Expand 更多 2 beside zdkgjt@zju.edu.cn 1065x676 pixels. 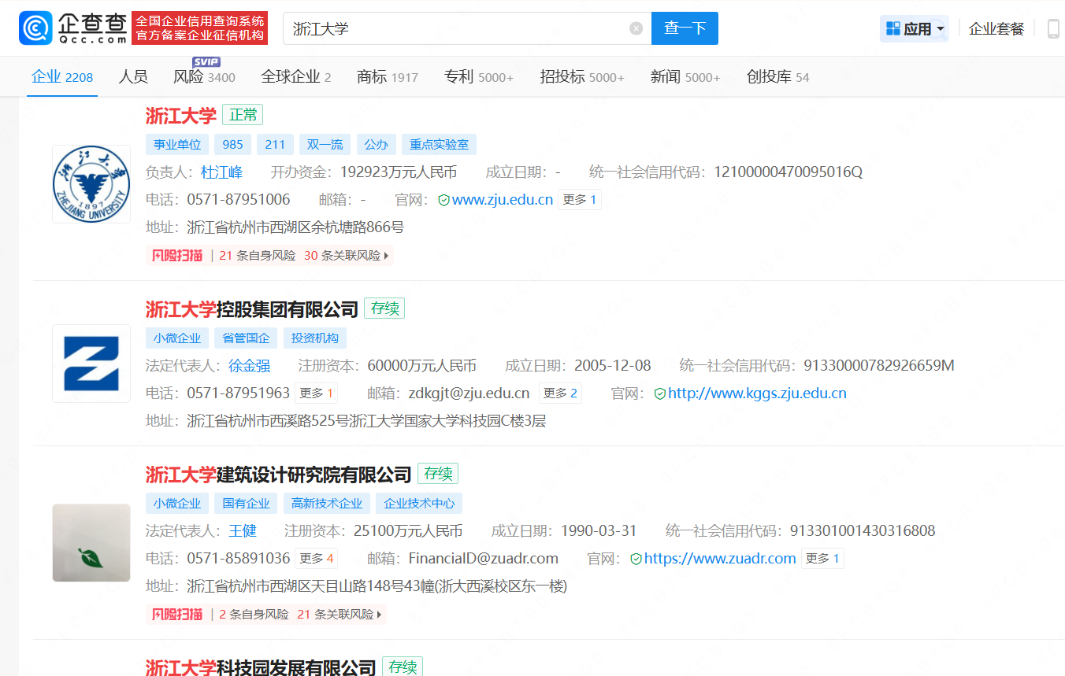pyautogui.click(x=560, y=393)
